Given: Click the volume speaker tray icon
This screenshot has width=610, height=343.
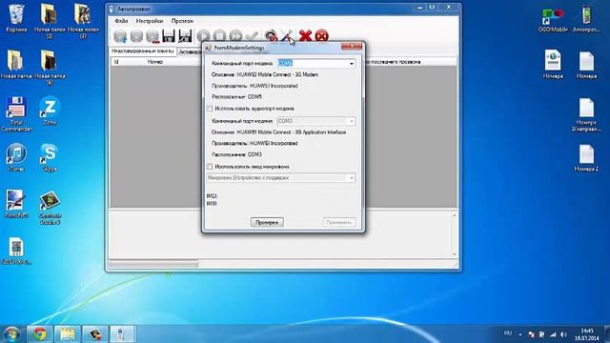Looking at the screenshot, I should 563,334.
